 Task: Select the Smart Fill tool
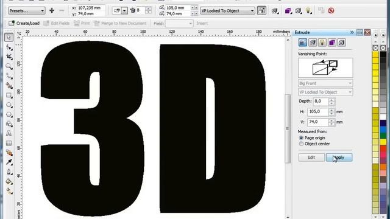point(9,85)
